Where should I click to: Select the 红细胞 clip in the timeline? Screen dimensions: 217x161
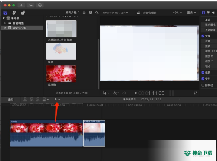(46, 133)
